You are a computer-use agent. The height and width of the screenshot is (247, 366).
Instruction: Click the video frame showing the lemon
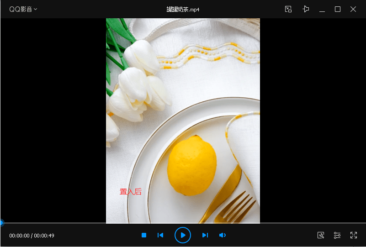[183, 121]
